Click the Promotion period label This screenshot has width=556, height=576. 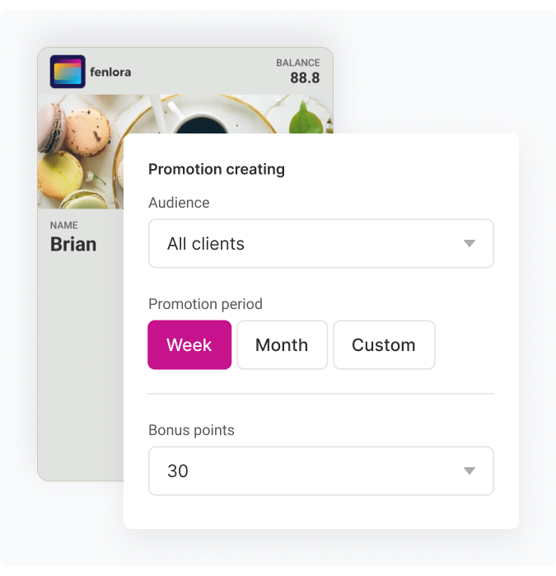(205, 304)
